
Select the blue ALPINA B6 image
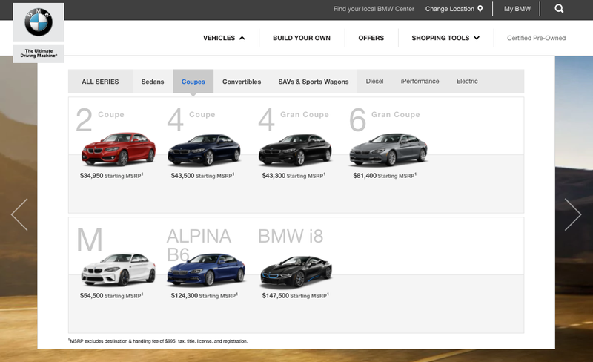click(206, 269)
